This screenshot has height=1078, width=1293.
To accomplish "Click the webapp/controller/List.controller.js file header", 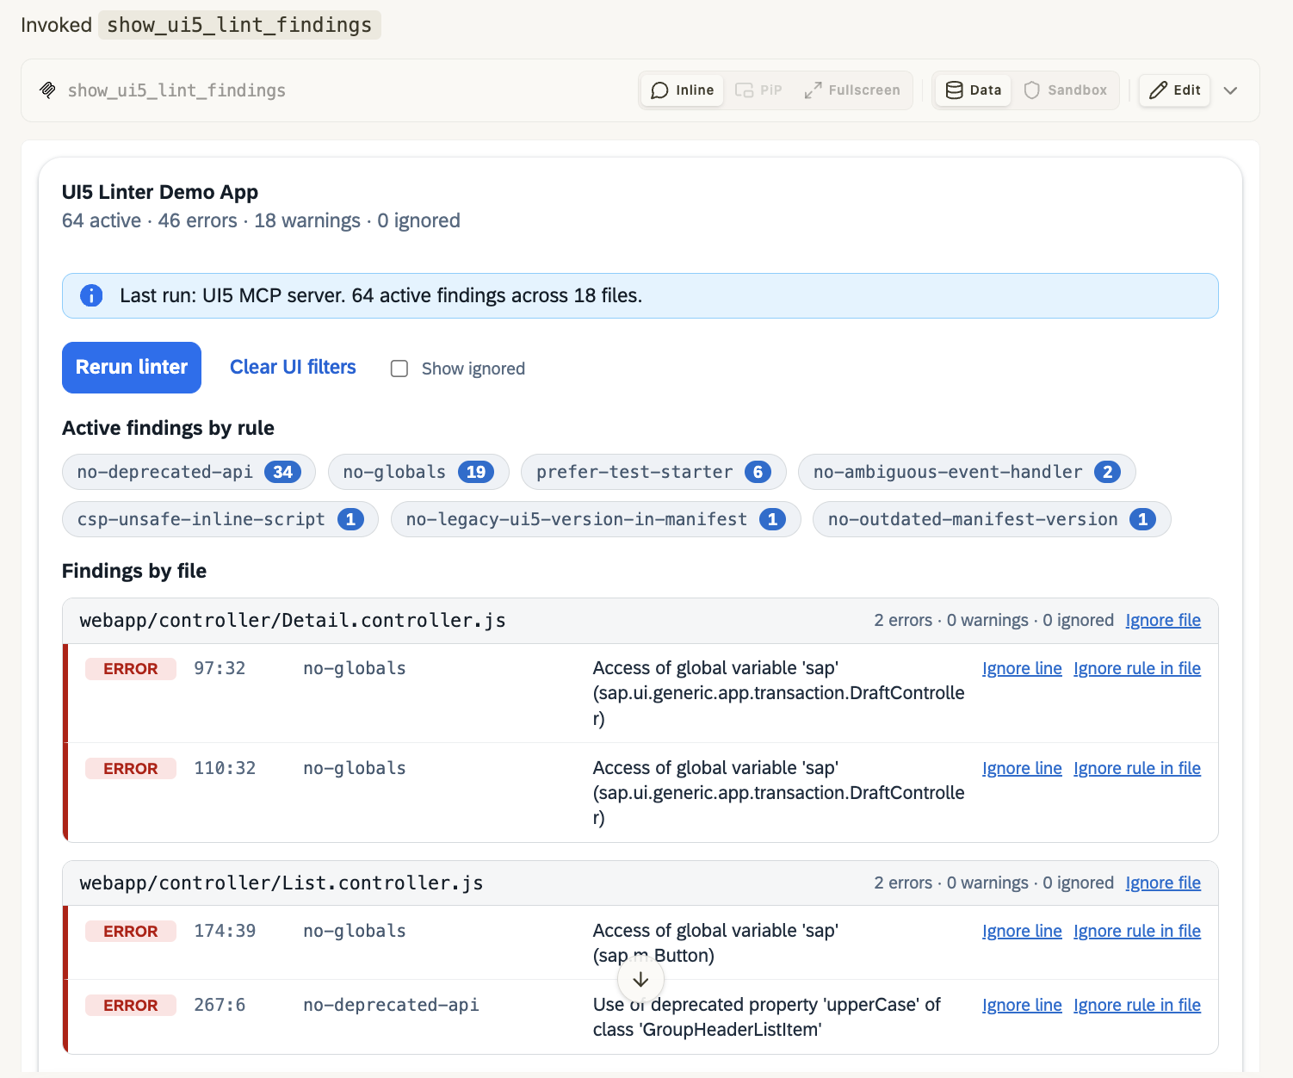I will pos(640,883).
